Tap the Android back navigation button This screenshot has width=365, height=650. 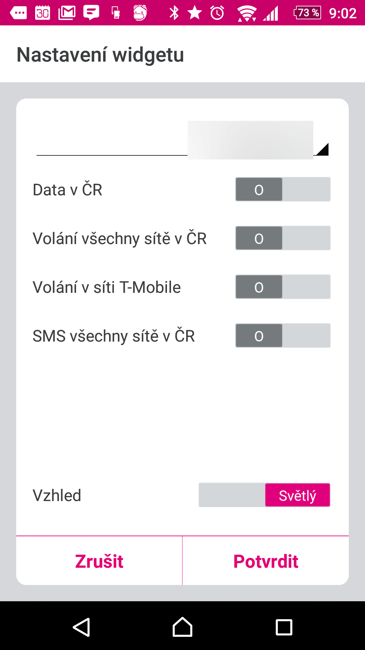[x=81, y=627]
